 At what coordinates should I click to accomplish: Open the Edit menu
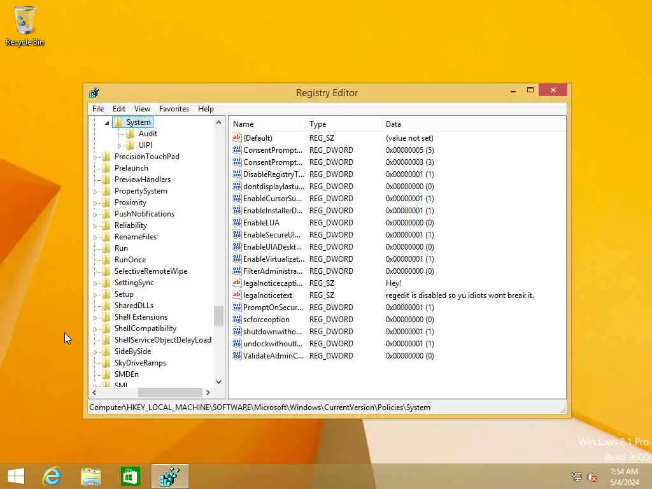click(x=119, y=108)
